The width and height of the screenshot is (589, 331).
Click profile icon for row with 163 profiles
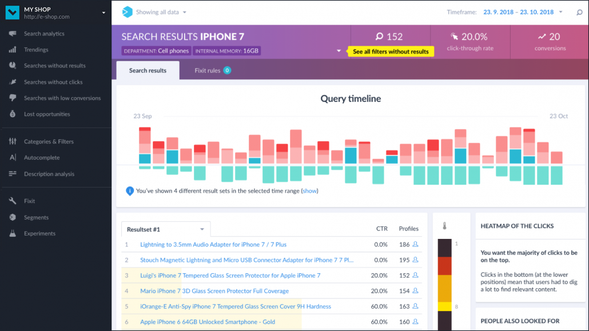415,306
